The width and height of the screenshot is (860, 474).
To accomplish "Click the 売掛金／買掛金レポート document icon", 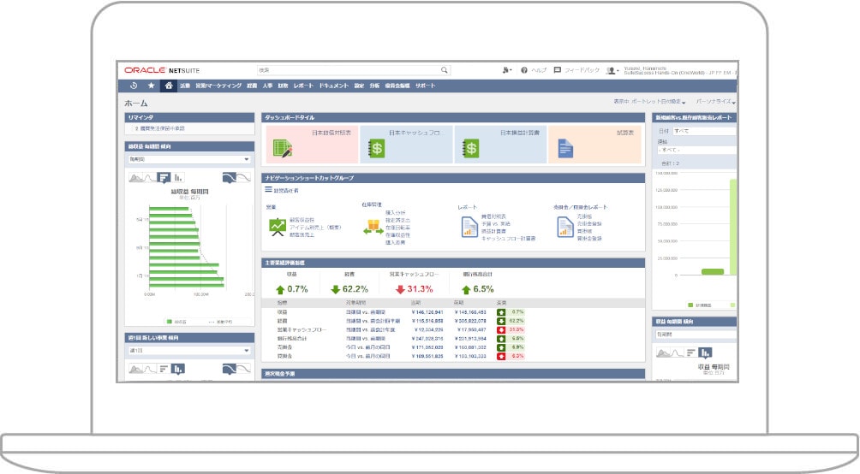I will tap(565, 228).
